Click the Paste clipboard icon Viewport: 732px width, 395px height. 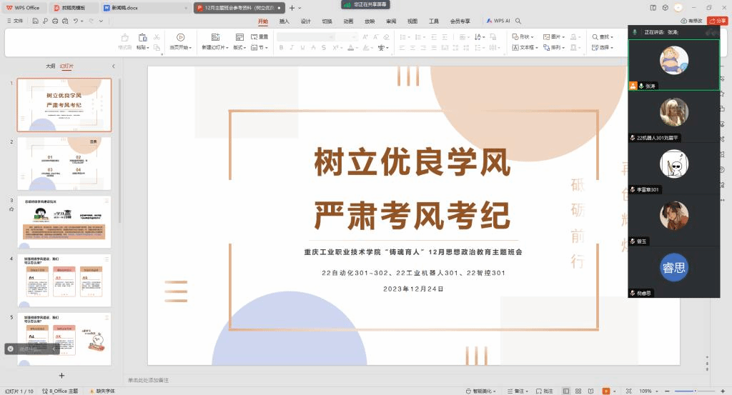[142, 37]
